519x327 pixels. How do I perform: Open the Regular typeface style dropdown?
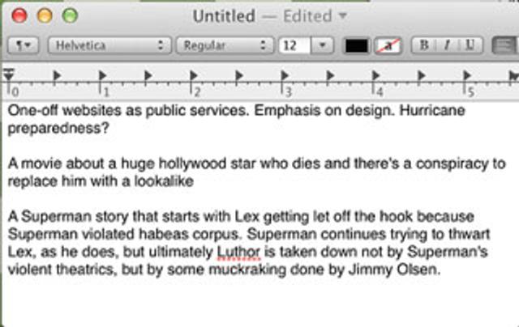pos(225,45)
